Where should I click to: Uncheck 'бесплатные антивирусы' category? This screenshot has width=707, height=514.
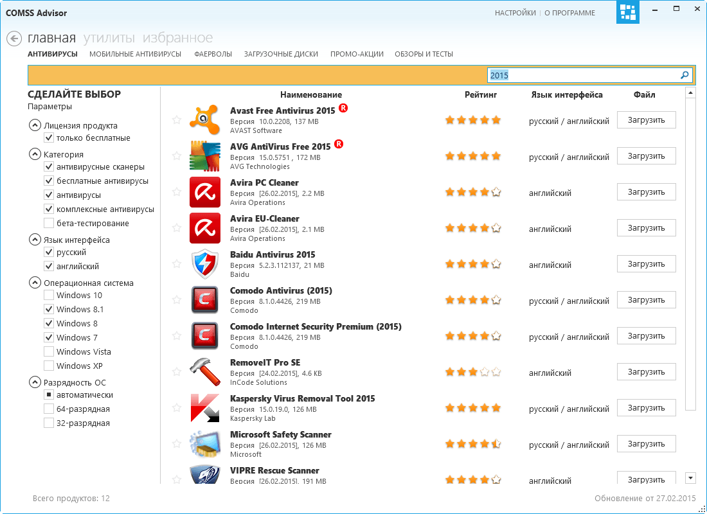(x=49, y=181)
